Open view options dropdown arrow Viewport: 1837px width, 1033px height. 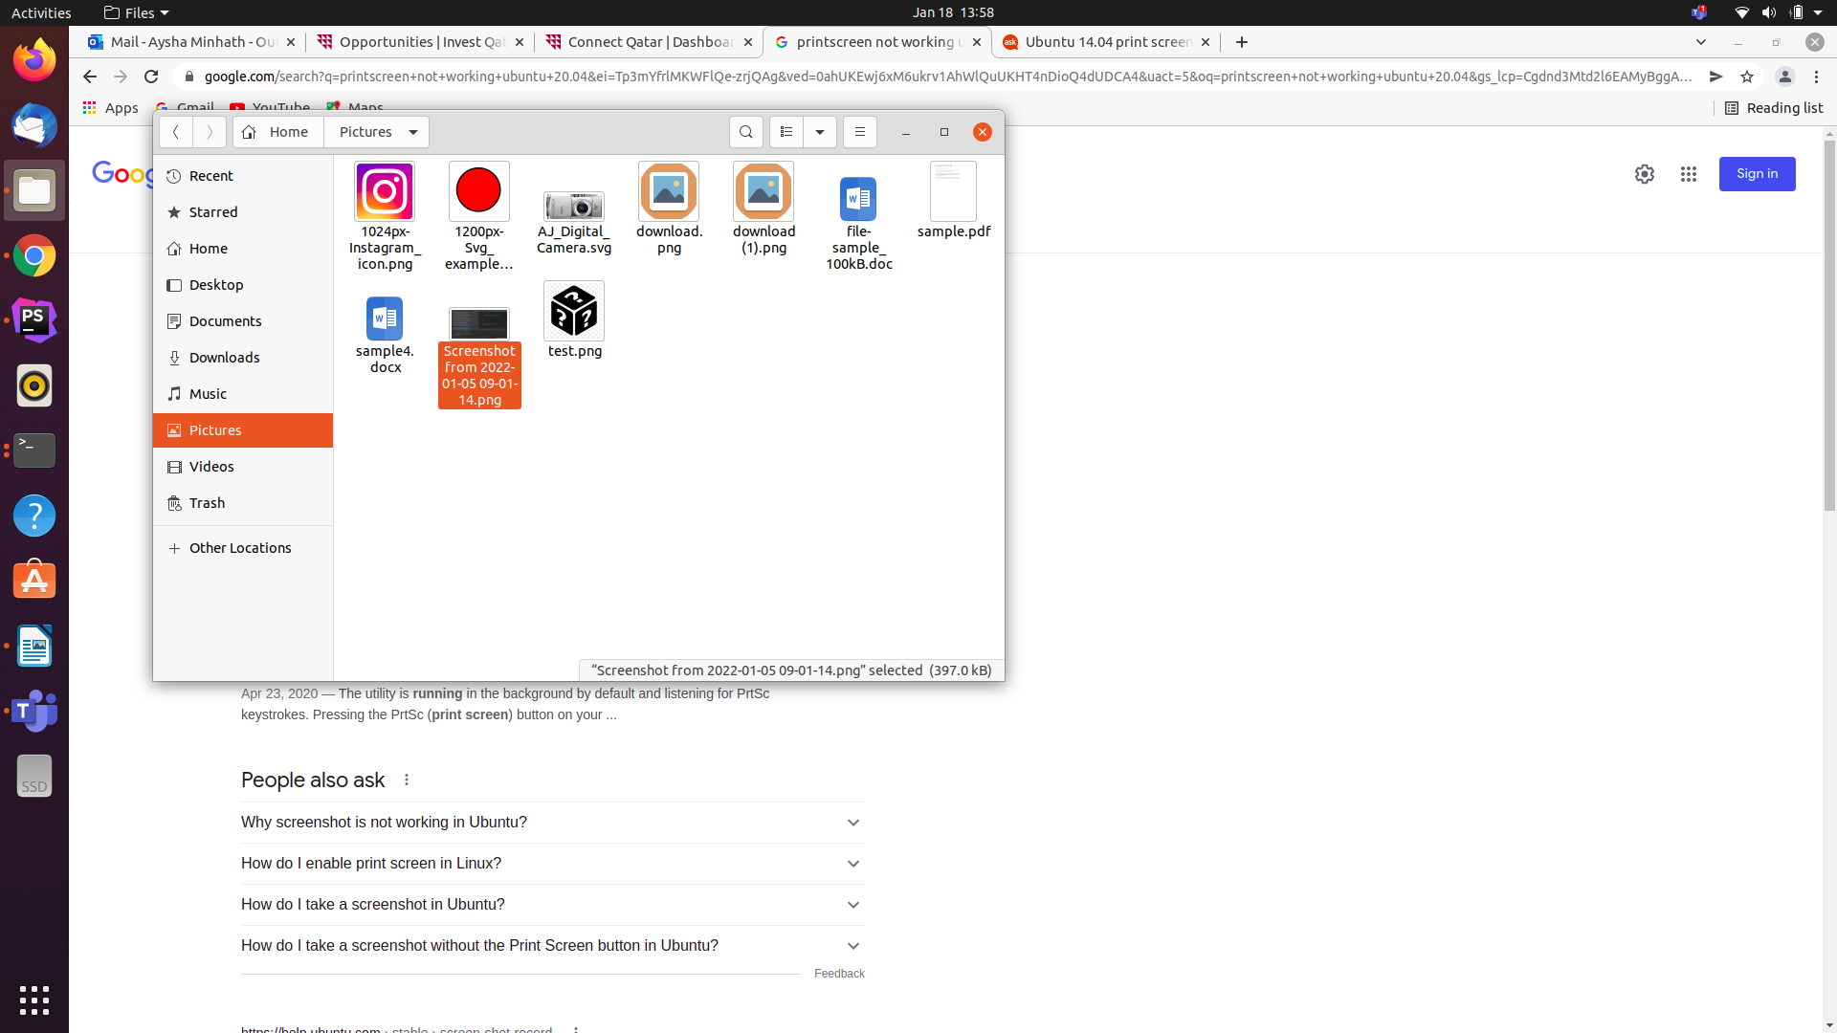click(x=820, y=132)
